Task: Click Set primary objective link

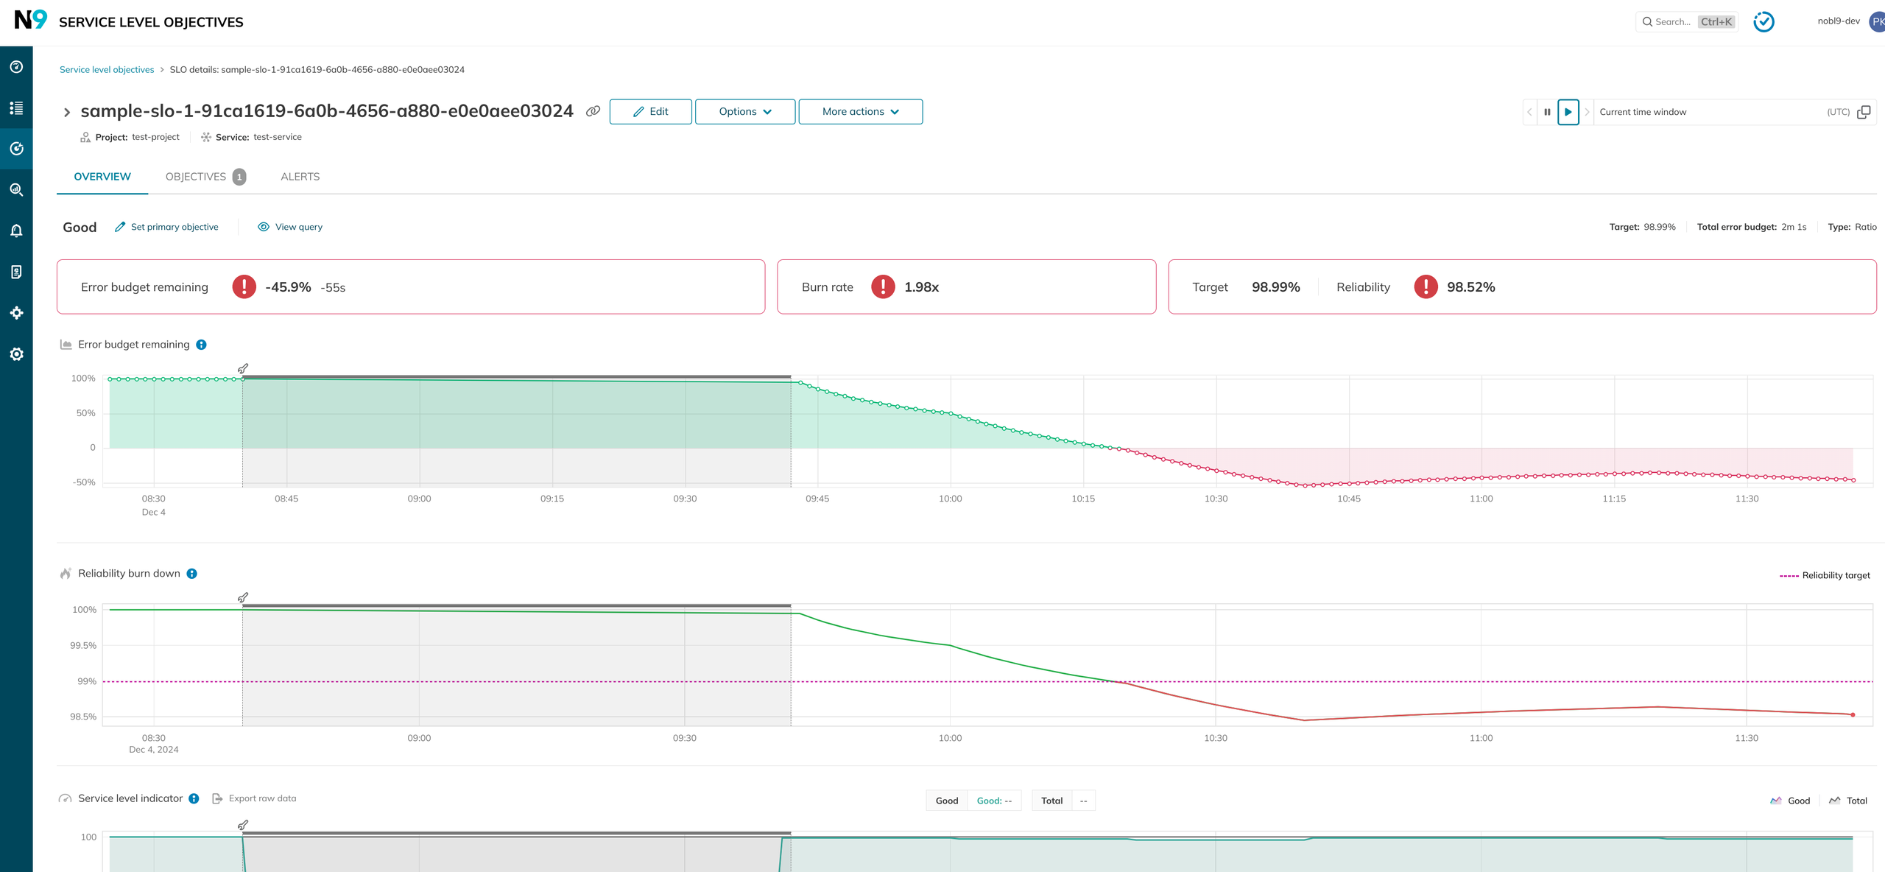Action: tap(166, 227)
